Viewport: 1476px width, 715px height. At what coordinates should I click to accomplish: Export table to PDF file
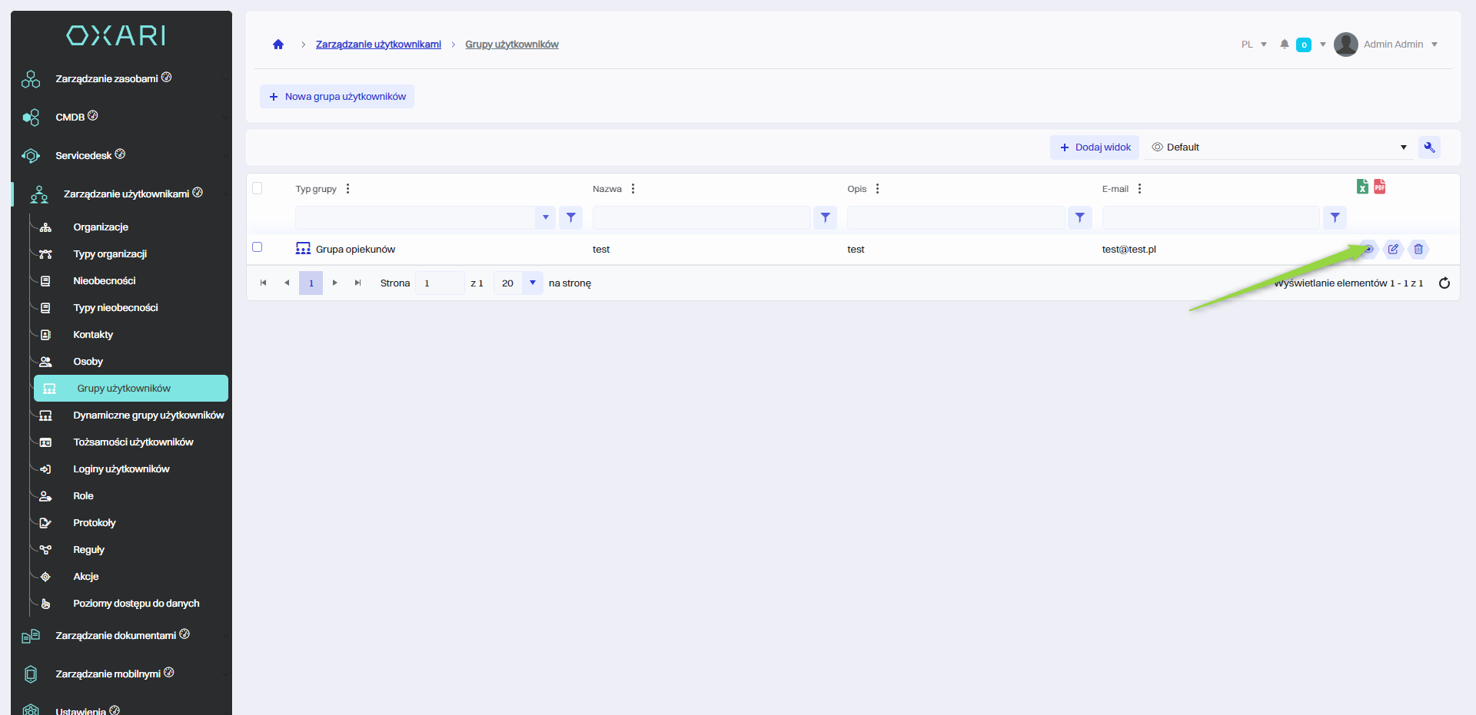coord(1380,187)
